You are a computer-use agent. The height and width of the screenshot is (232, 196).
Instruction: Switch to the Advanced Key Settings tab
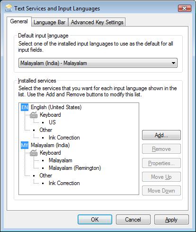coord(97,22)
